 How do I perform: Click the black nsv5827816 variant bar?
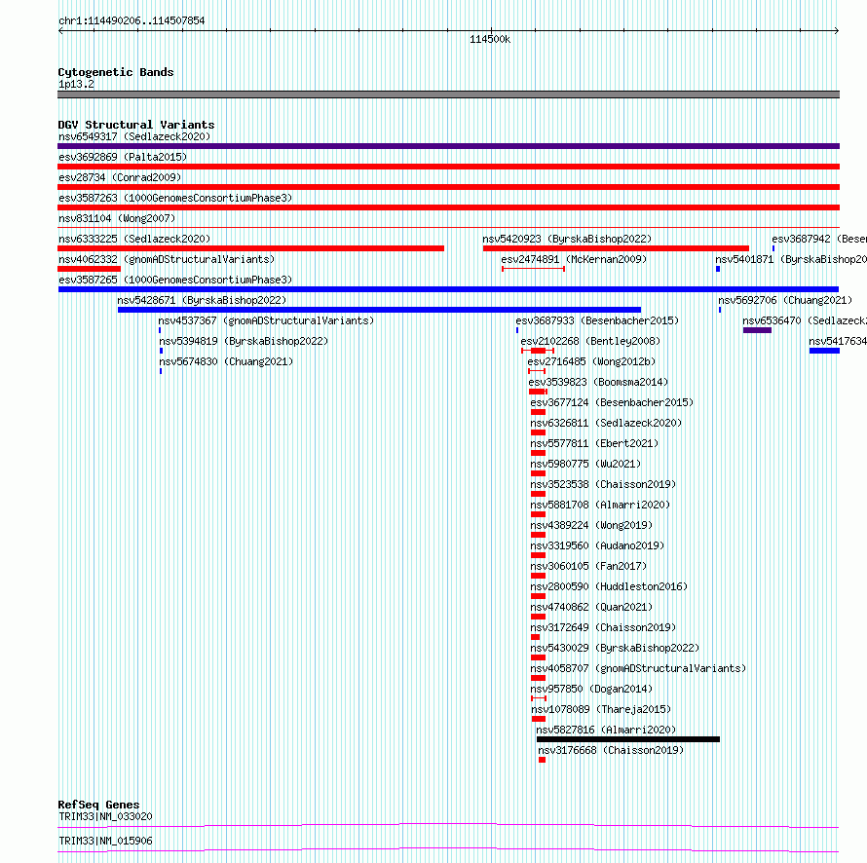(628, 739)
